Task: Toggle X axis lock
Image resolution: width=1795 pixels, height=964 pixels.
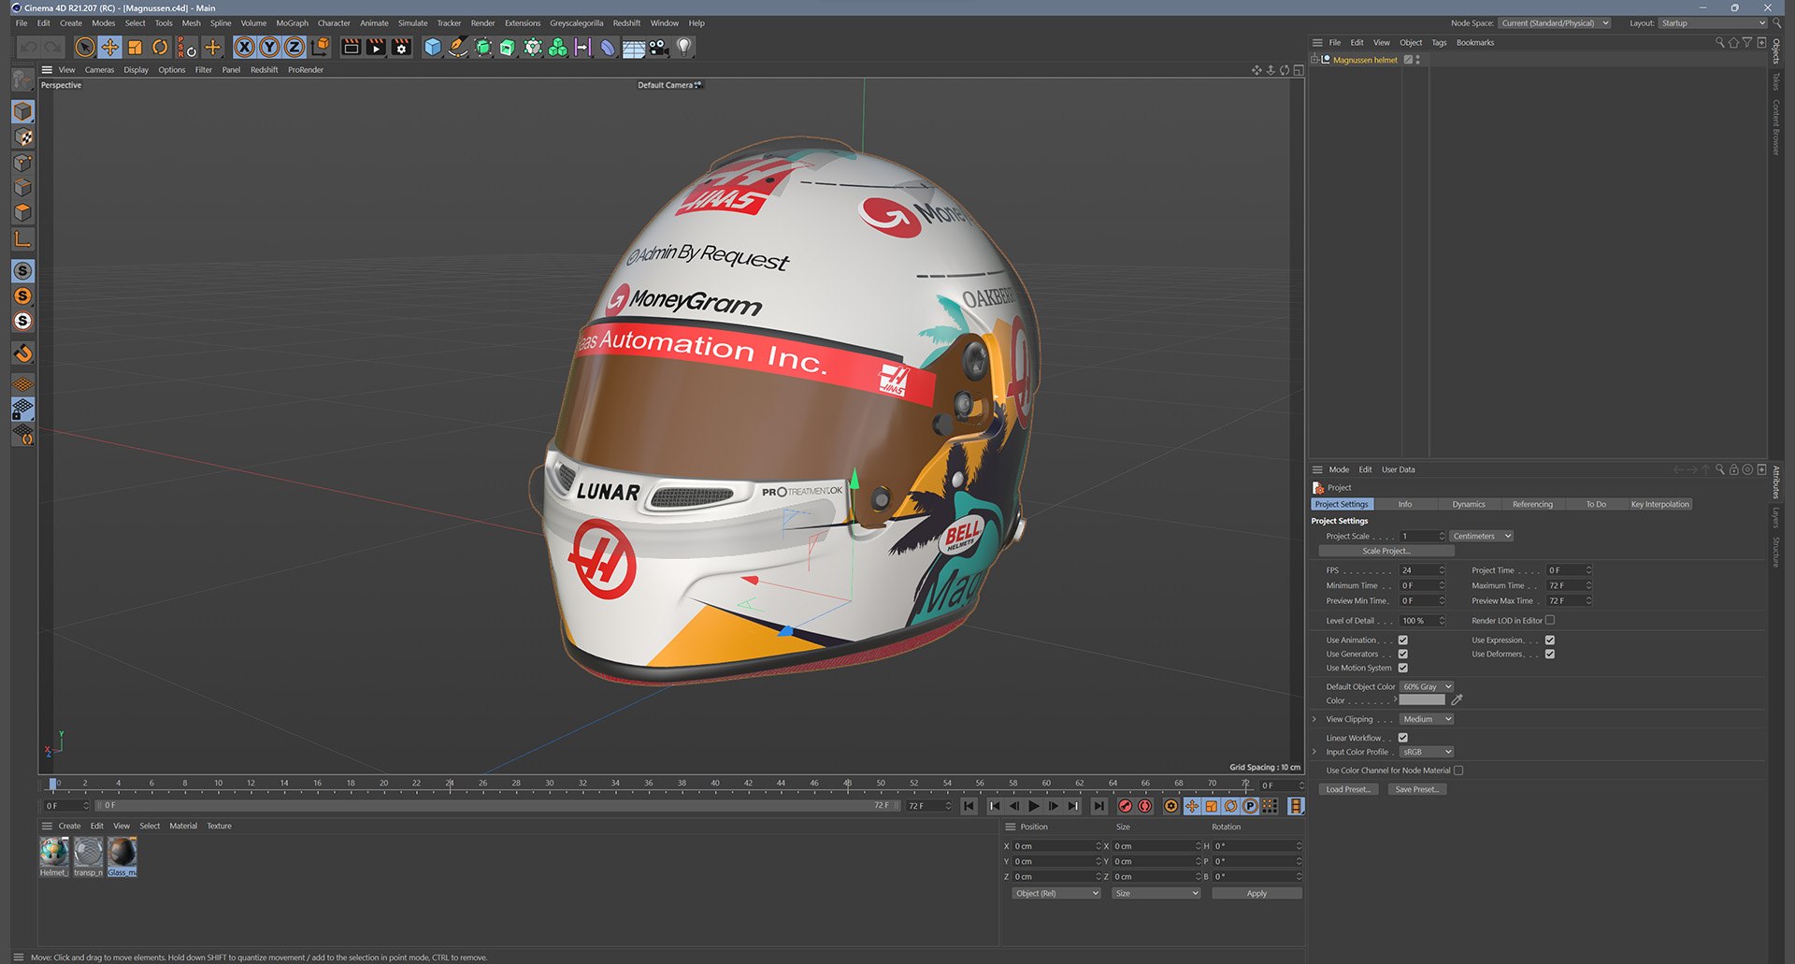Action: 244,47
